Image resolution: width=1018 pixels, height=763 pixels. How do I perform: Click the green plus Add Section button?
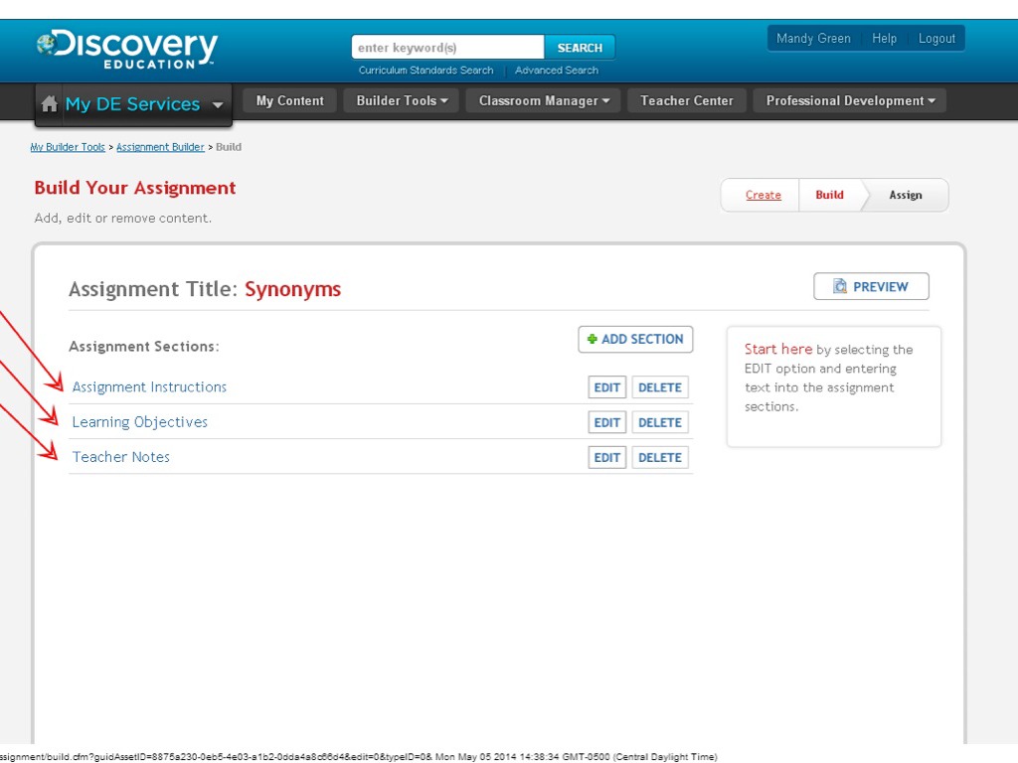point(635,339)
